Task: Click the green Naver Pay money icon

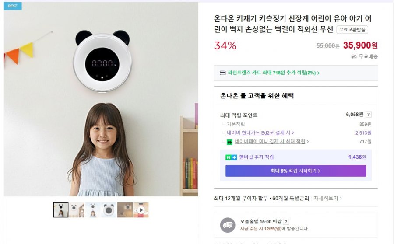Action: 229,142
